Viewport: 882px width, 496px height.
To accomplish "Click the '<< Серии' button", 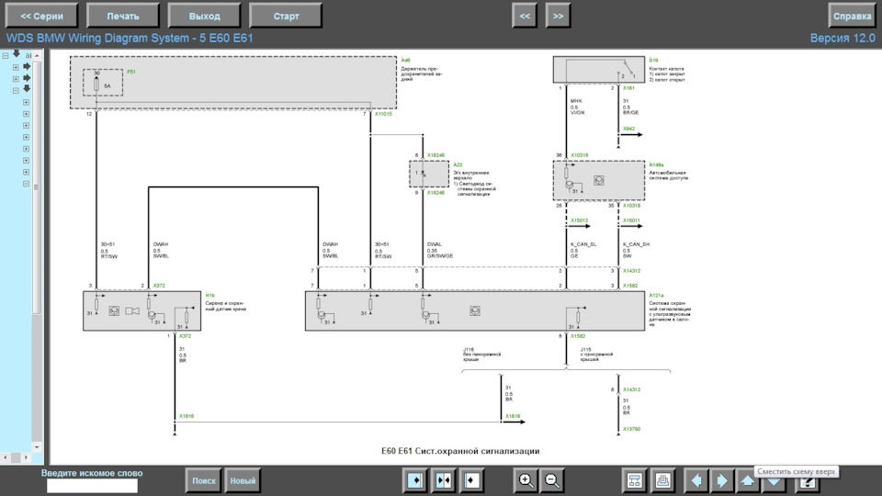I will (41, 16).
